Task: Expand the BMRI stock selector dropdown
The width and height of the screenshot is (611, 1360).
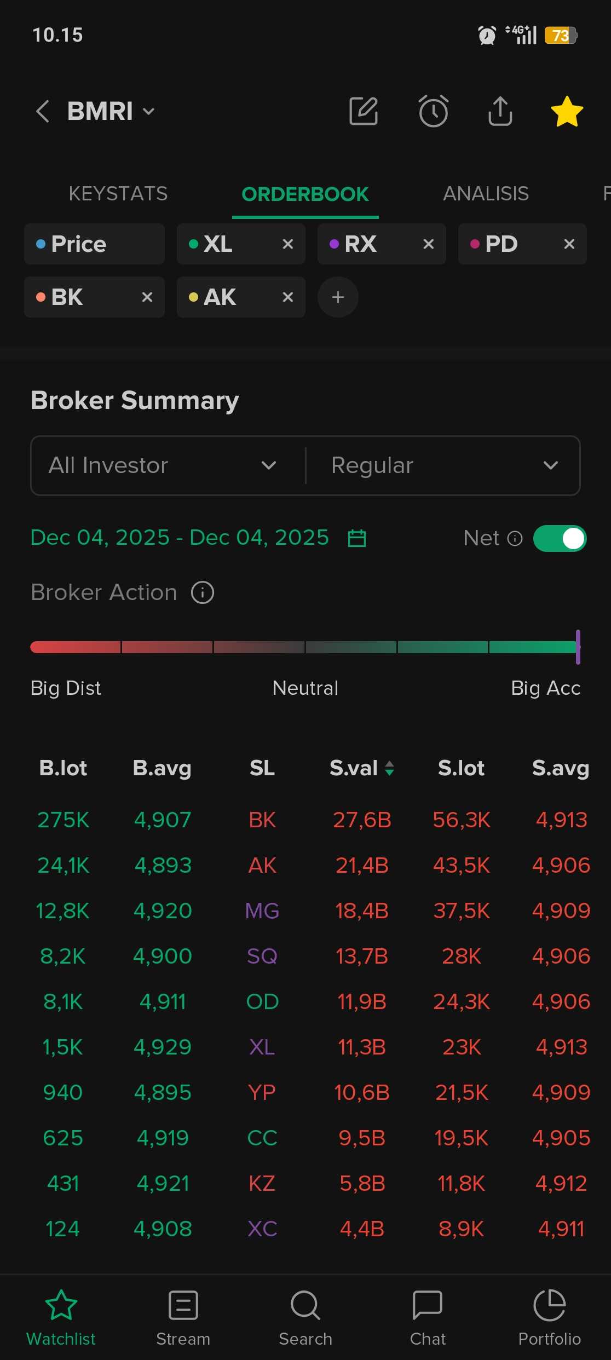Action: tap(148, 112)
